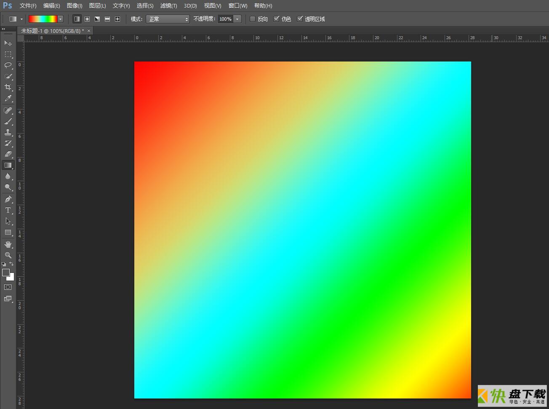Open the 3D(D) menu

pos(190,5)
